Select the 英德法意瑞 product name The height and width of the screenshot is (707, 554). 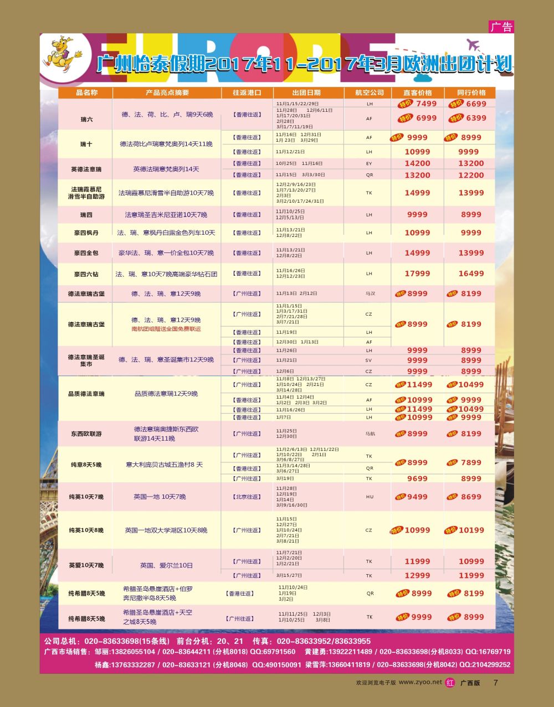pyautogui.click(x=86, y=169)
